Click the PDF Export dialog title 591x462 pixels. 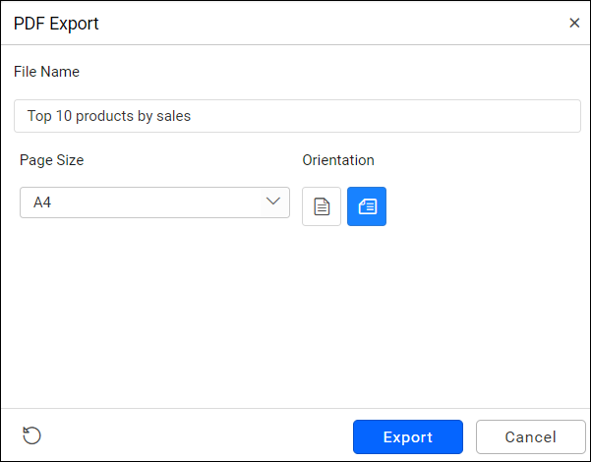(56, 23)
